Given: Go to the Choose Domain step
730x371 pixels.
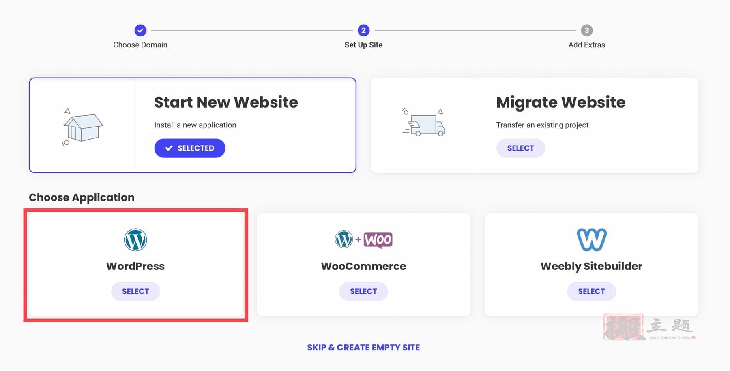Looking at the screenshot, I should (140, 45).
